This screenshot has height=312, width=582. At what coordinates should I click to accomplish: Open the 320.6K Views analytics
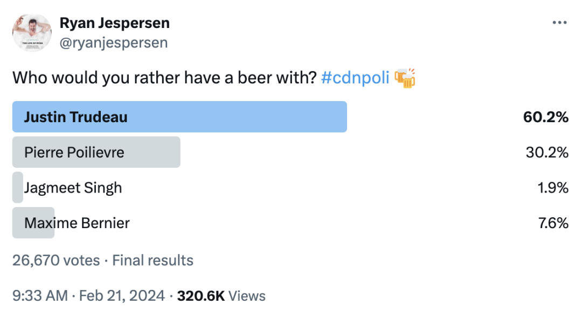click(221, 296)
